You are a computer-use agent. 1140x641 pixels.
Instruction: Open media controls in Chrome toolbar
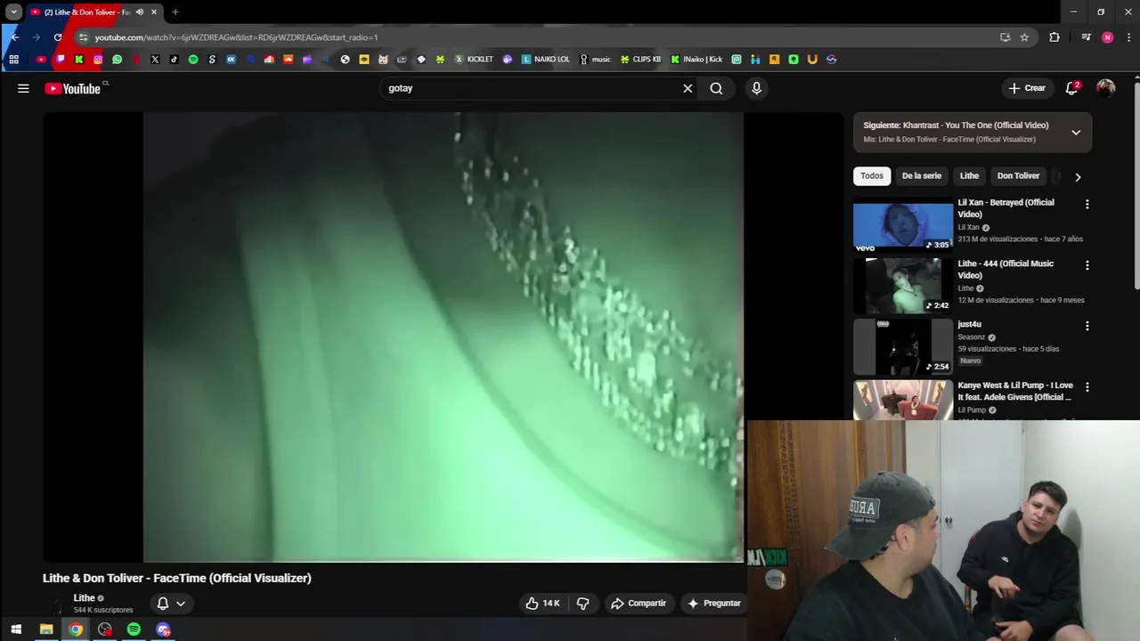pyautogui.click(x=1086, y=37)
